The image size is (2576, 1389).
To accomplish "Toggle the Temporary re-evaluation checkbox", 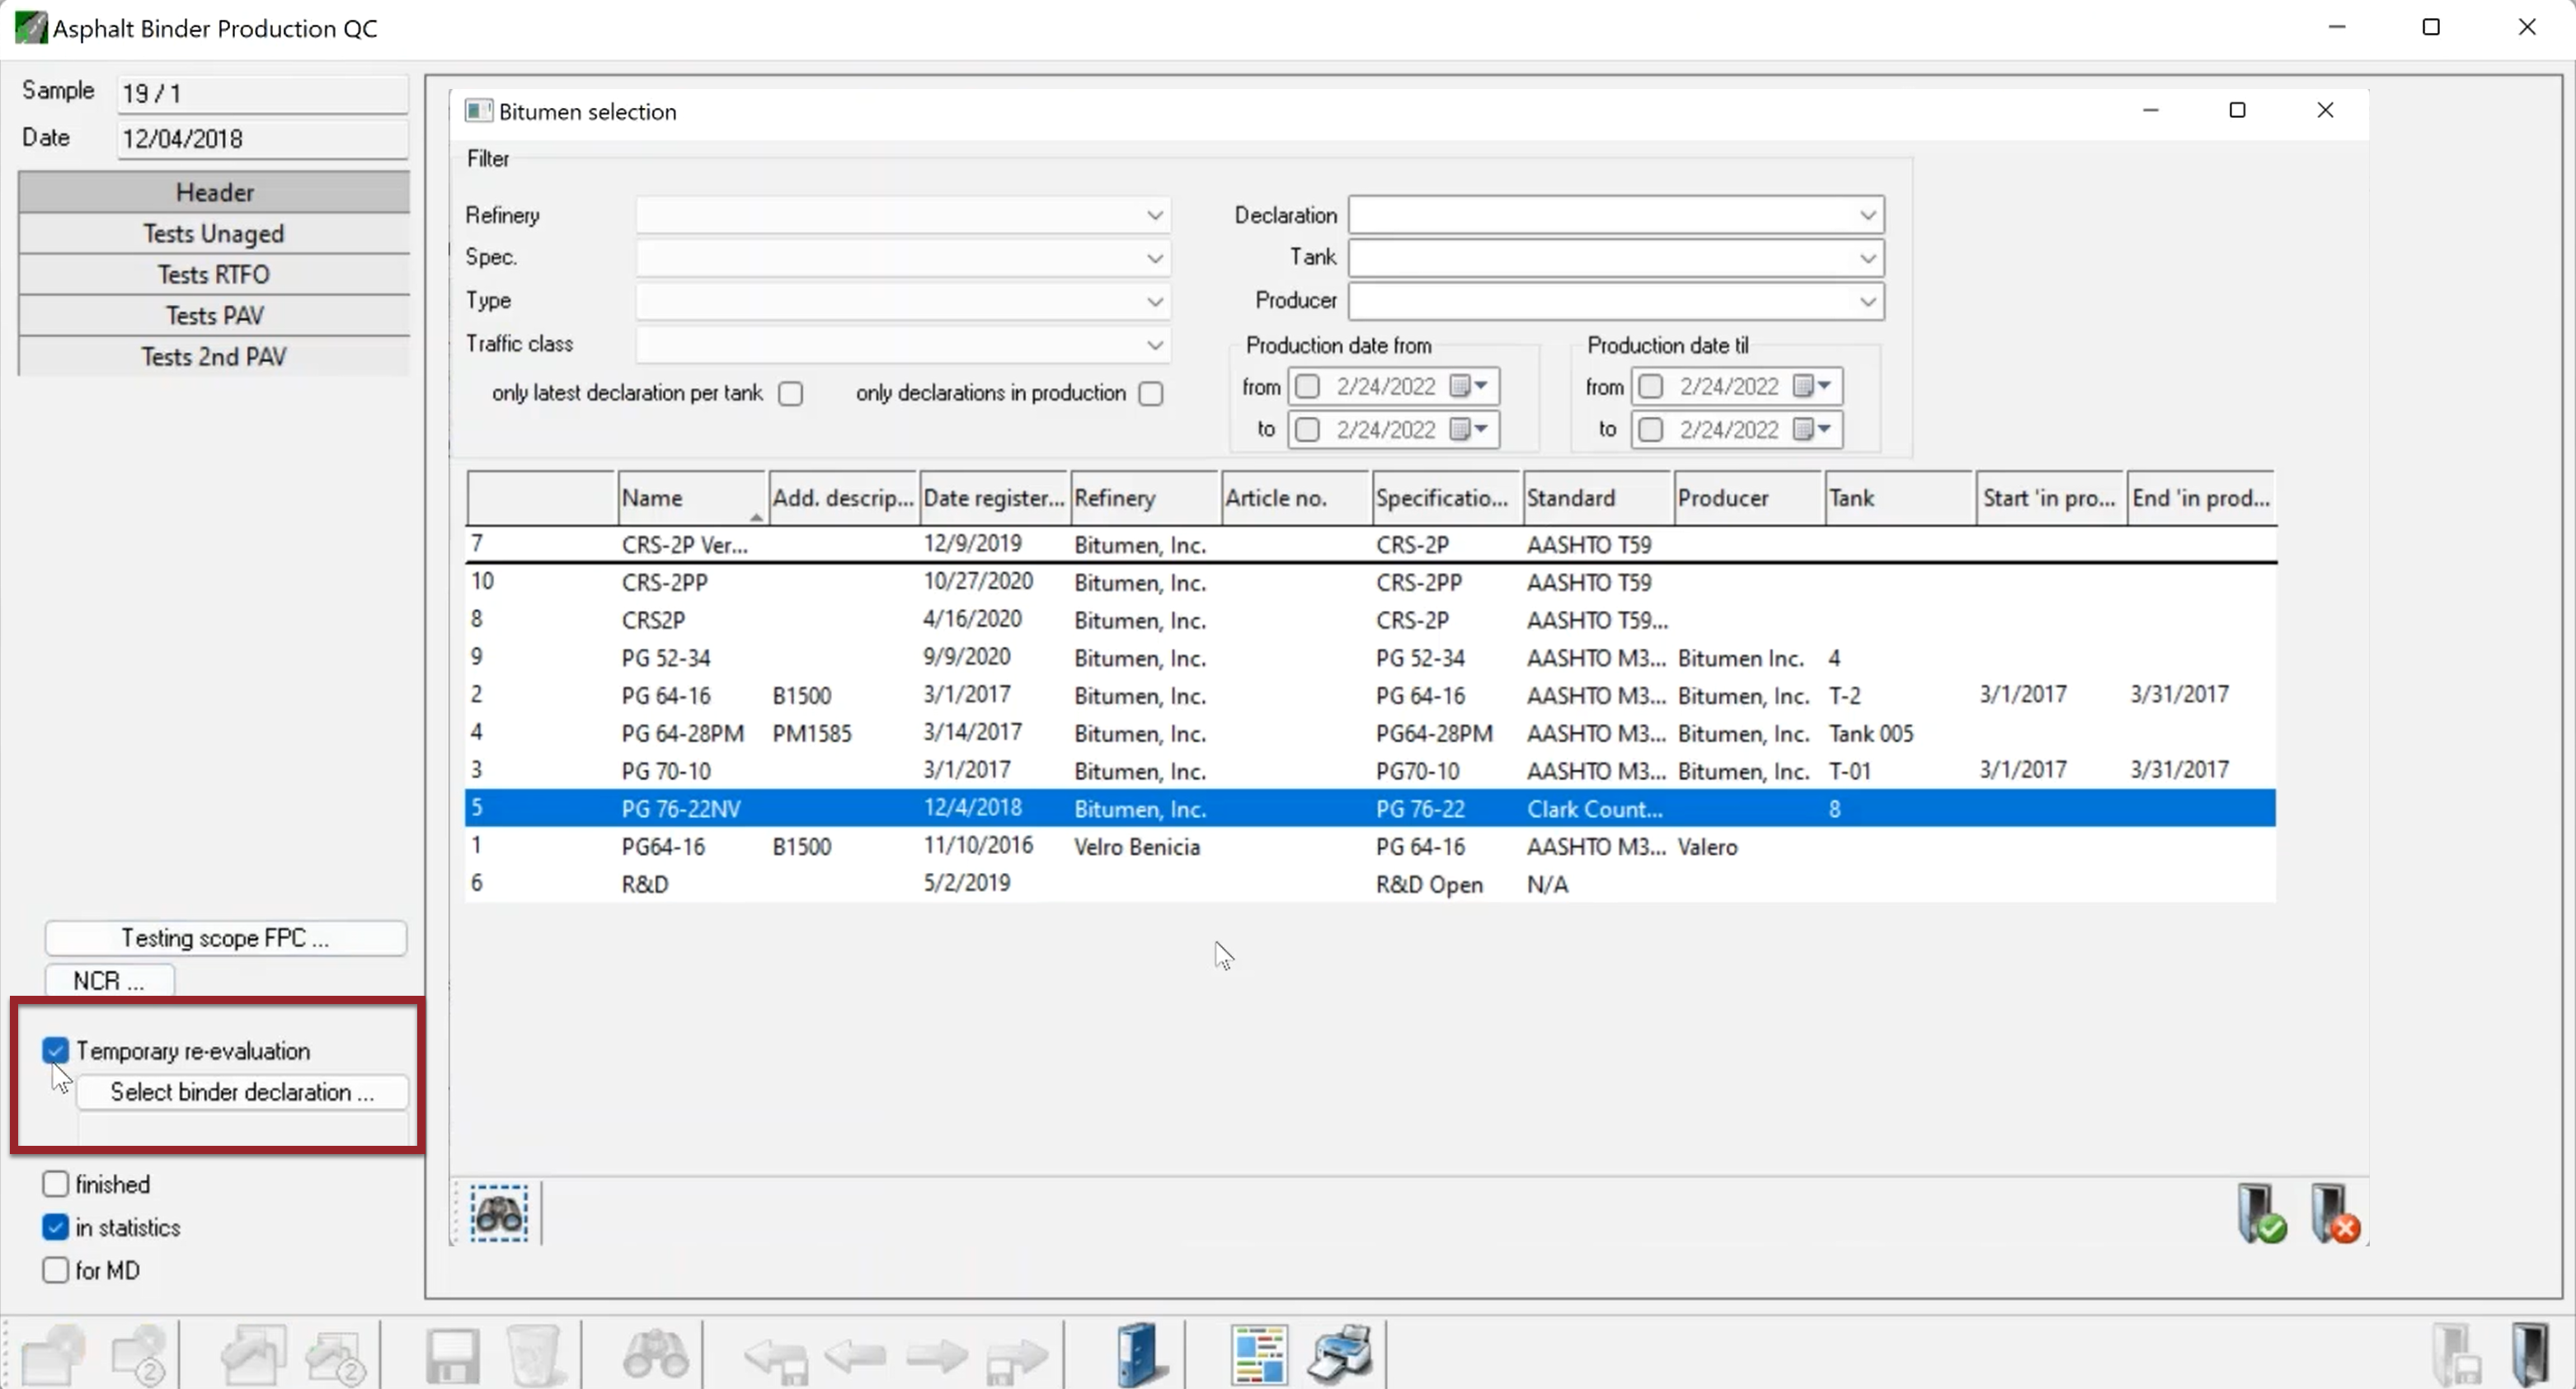I will tap(54, 1050).
